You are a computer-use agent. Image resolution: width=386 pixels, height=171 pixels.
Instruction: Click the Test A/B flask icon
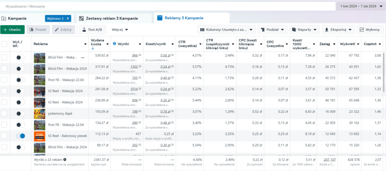(x=84, y=29)
